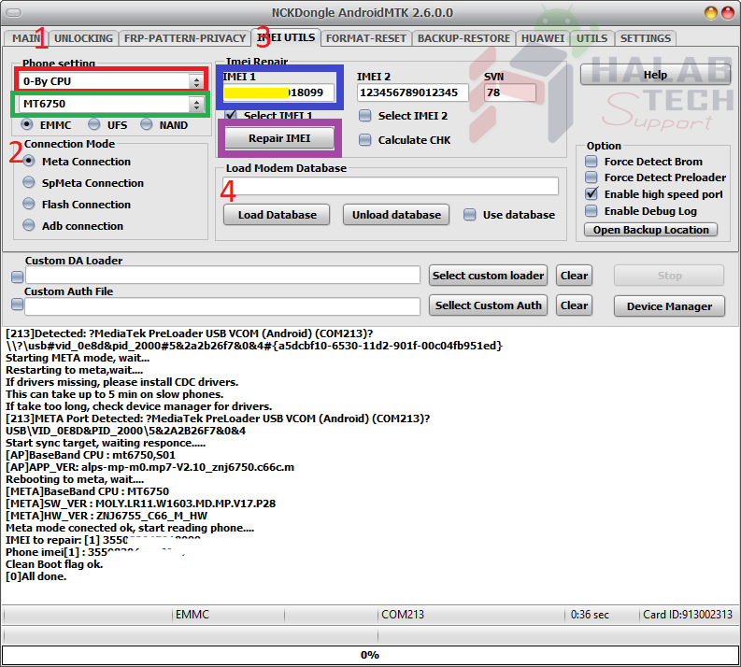The image size is (741, 667).
Task: Click '[META]BaseBand CPU : MT6750' log line
Action: tap(87, 491)
